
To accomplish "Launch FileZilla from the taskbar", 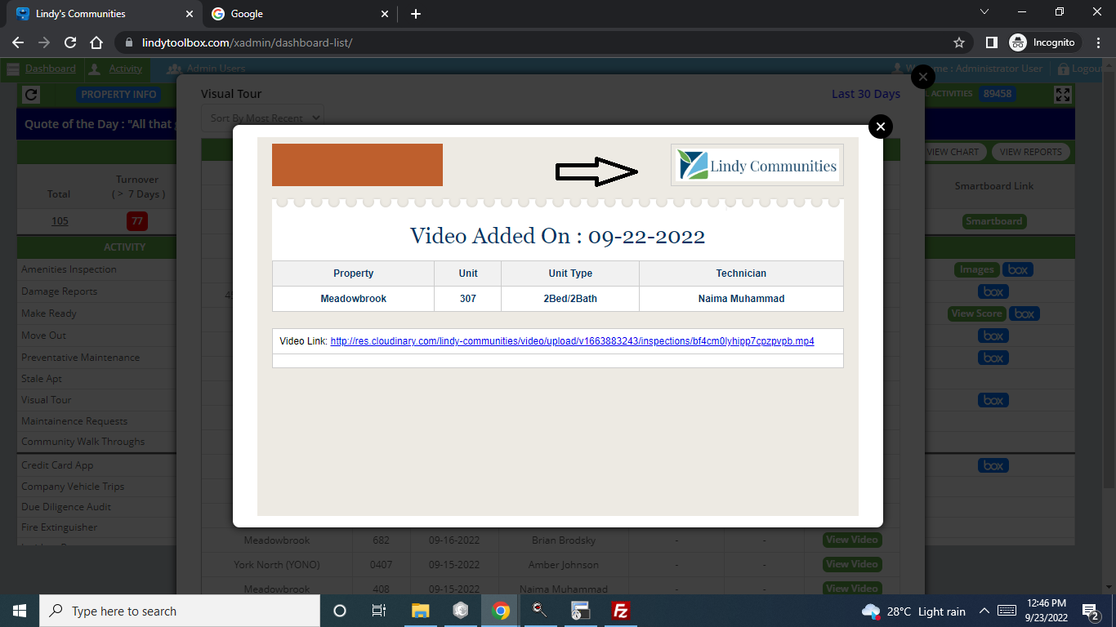I will (x=621, y=611).
